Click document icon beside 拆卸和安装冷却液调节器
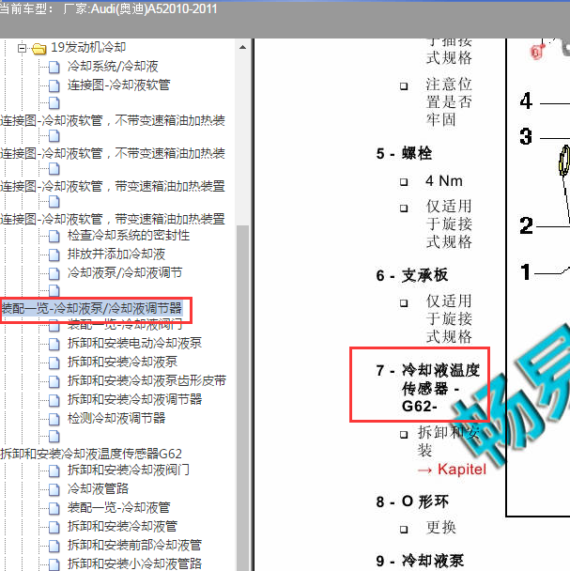The height and width of the screenshot is (571, 570). point(54,400)
